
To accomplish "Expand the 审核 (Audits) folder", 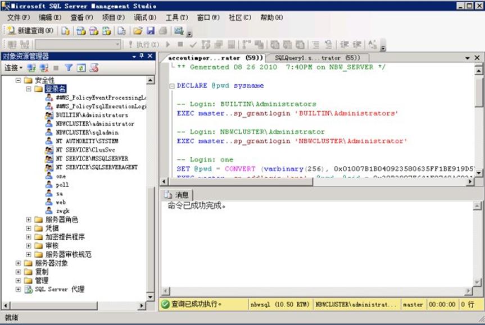I will point(29,246).
